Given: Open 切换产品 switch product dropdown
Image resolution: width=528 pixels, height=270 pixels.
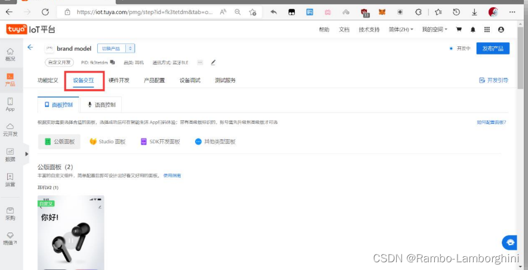Looking at the screenshot, I should coord(116,48).
